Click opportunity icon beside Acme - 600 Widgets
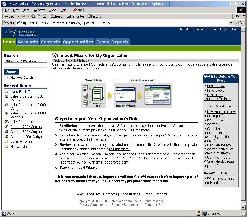247x217 pixels. tap(7, 132)
